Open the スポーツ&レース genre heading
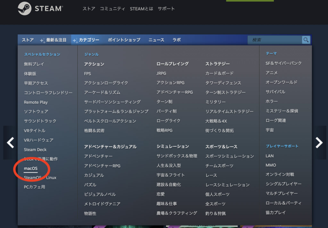The image size is (328, 228). tap(221, 147)
